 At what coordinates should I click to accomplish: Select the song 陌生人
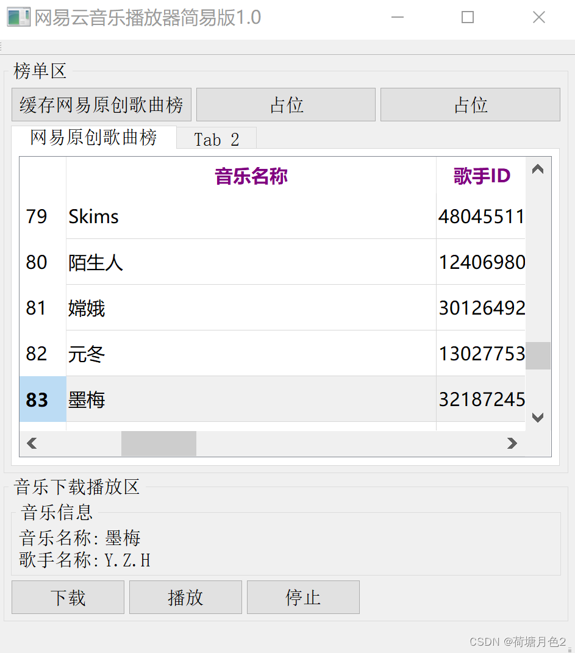point(251,262)
